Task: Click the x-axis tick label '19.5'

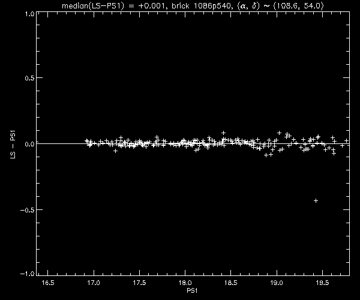Action: click(x=322, y=283)
